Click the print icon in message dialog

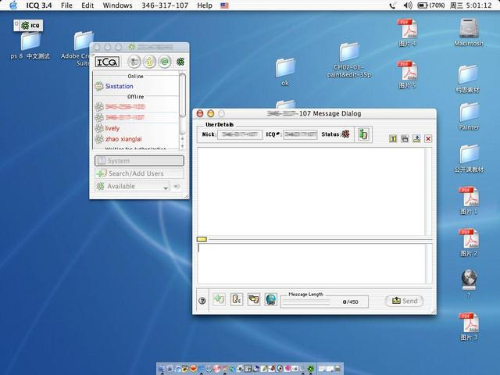coord(405,138)
